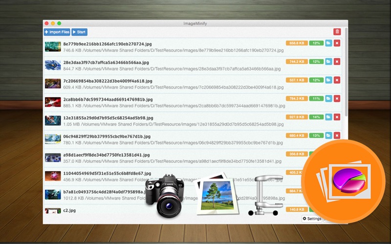Remove 28e3daa3f97cb7affca5a63466b566aa.jpg from list
The width and height of the screenshot is (391, 244).
pyautogui.click(x=337, y=61)
